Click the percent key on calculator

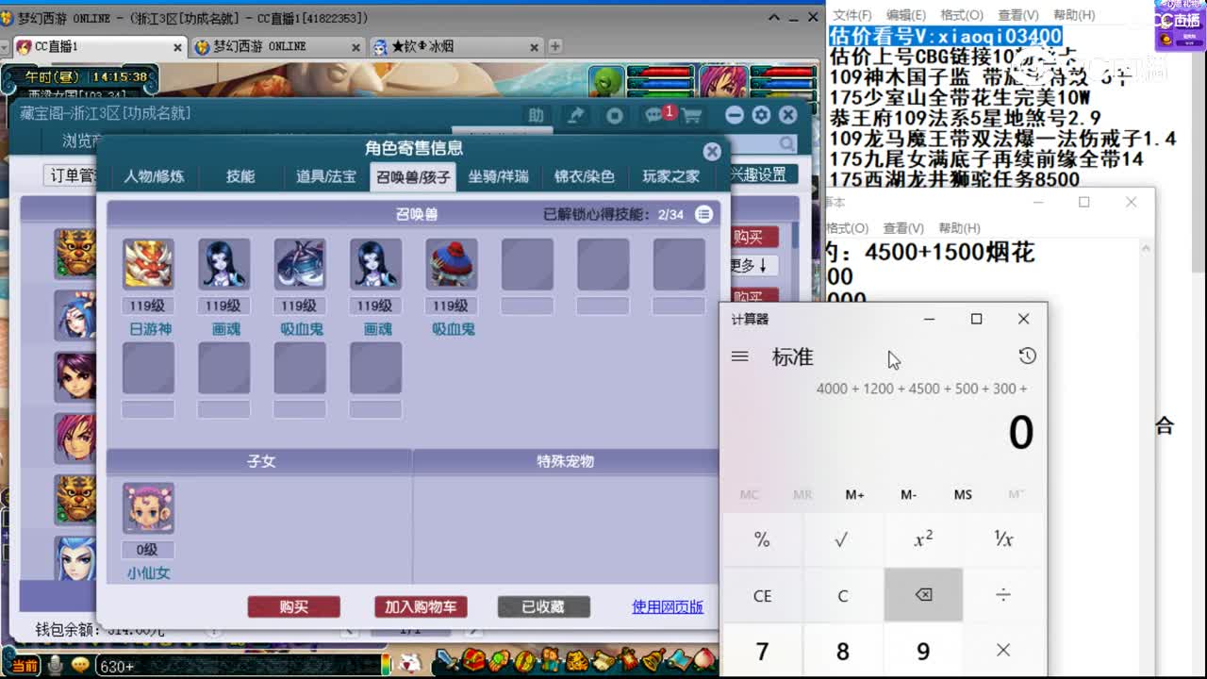pos(762,539)
